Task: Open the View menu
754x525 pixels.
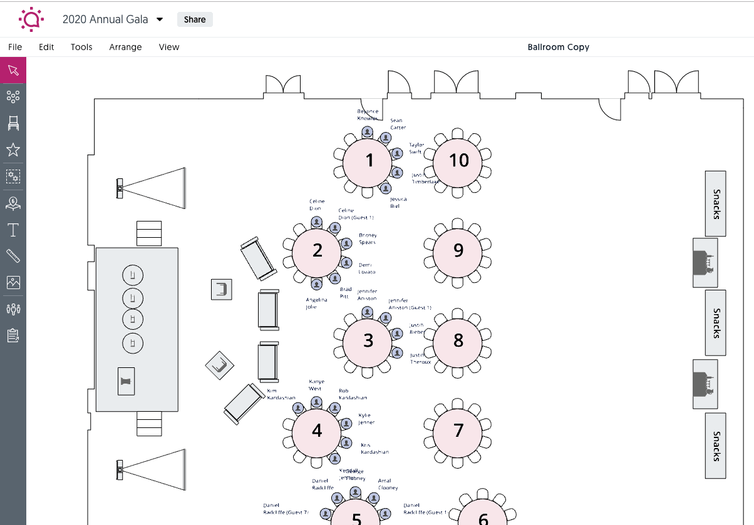Action: tap(168, 47)
